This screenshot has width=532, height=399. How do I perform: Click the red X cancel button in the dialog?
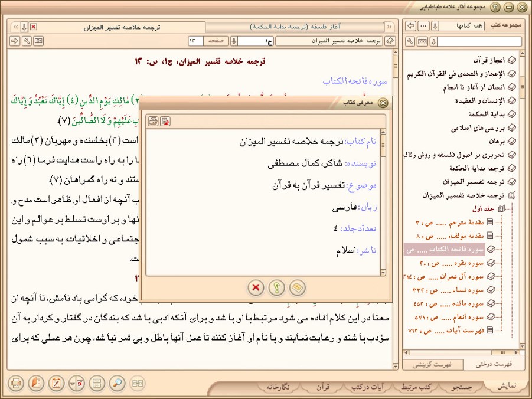pyautogui.click(x=256, y=287)
